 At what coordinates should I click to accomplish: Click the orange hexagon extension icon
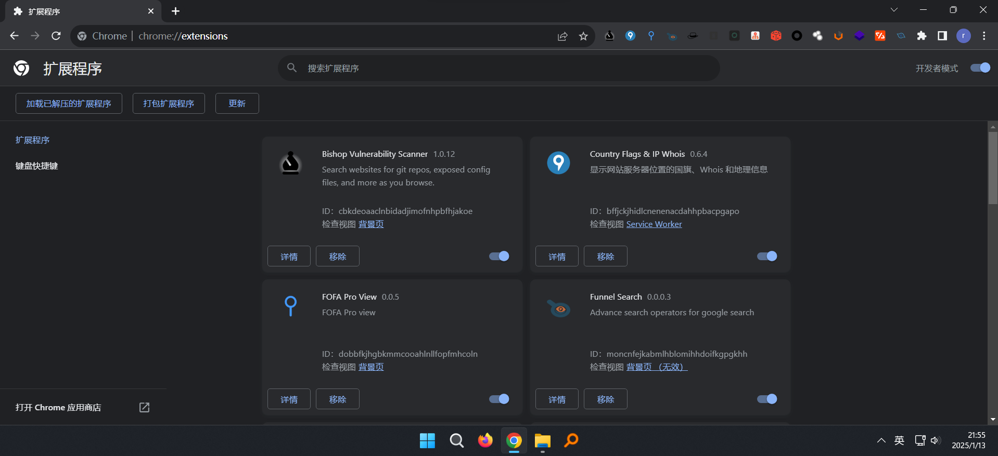[838, 36]
